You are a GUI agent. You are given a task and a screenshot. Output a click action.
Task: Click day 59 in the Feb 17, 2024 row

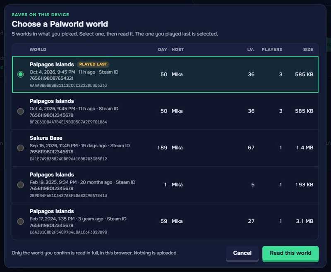coord(163,221)
